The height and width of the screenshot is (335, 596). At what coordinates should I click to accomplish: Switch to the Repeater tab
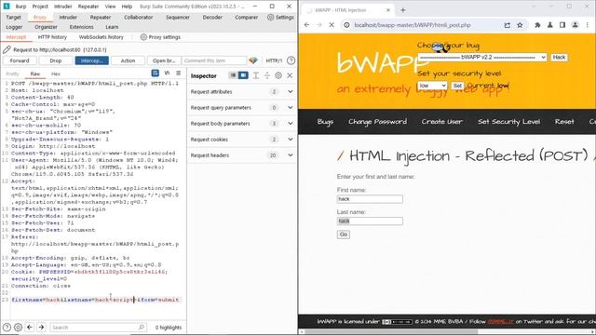click(101, 17)
